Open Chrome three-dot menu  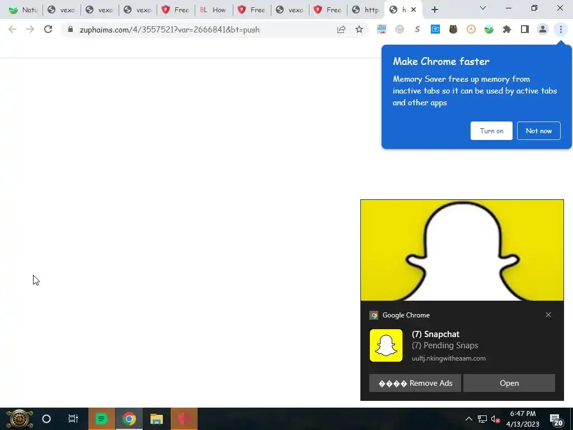click(561, 29)
